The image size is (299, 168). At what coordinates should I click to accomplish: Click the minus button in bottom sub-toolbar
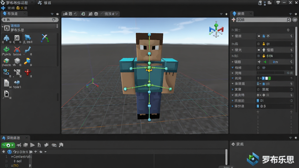[45, 152]
